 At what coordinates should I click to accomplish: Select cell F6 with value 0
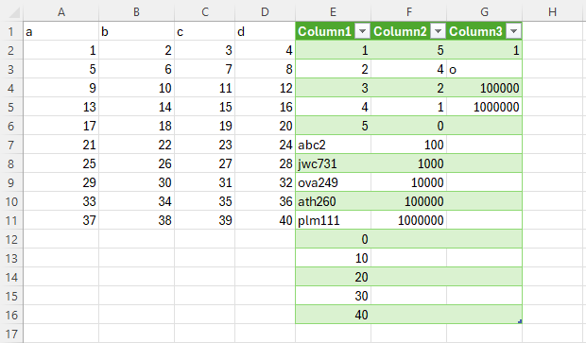(409, 126)
